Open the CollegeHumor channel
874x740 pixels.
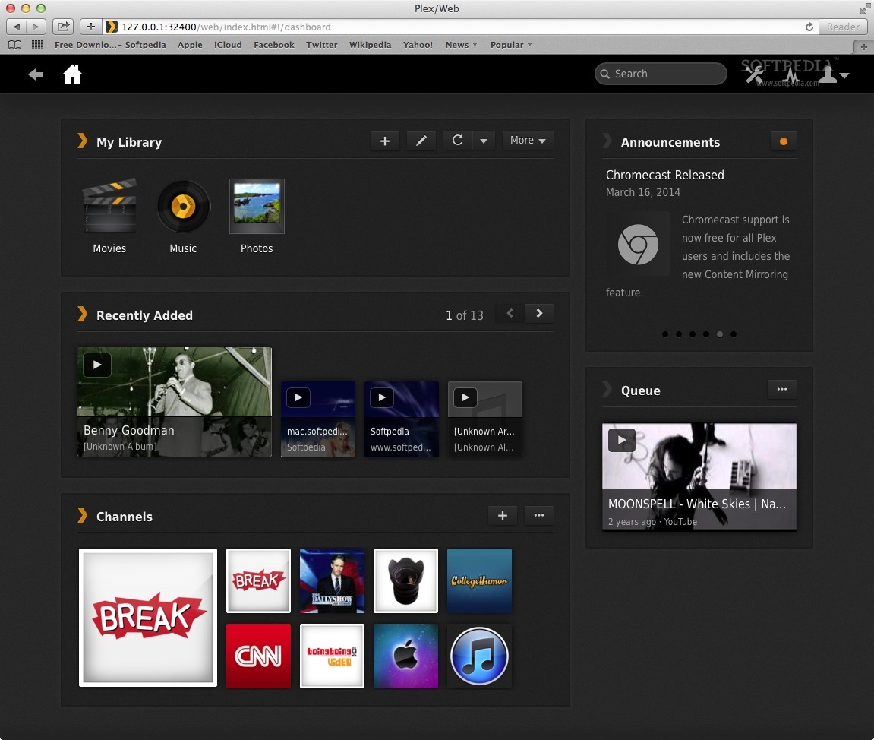(479, 580)
